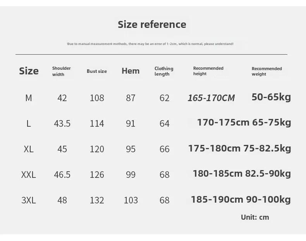Viewport: 306px width, 241px height.
Task: Click shoulder width value 43.5
Action: coord(62,124)
